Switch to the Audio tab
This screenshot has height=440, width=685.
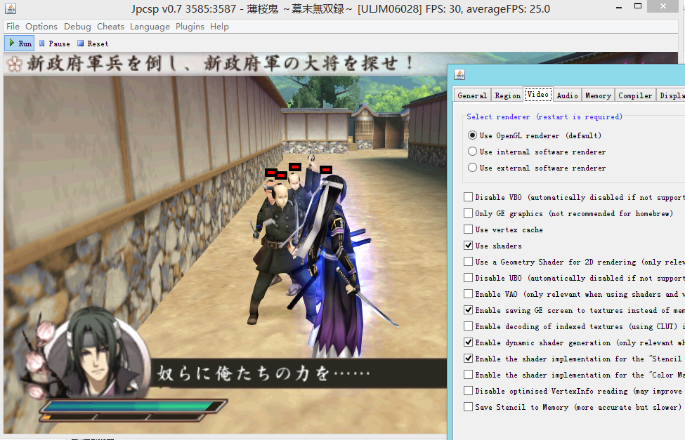pyautogui.click(x=567, y=95)
